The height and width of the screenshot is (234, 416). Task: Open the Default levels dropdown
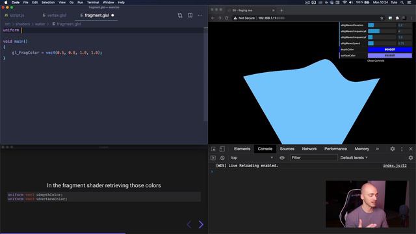pos(354,158)
